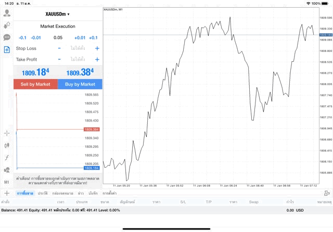The image size is (333, 232).
Task: Decrease Take Profit with the minus
Action: click(x=59, y=59)
